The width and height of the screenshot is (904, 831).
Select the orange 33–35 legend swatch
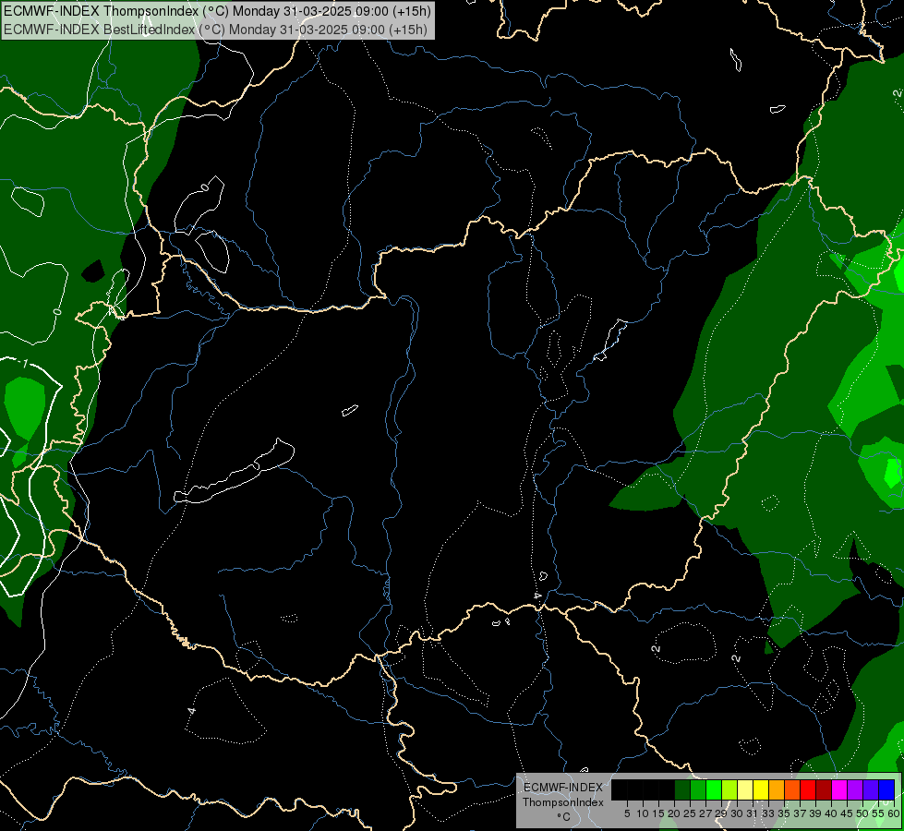pos(777,789)
